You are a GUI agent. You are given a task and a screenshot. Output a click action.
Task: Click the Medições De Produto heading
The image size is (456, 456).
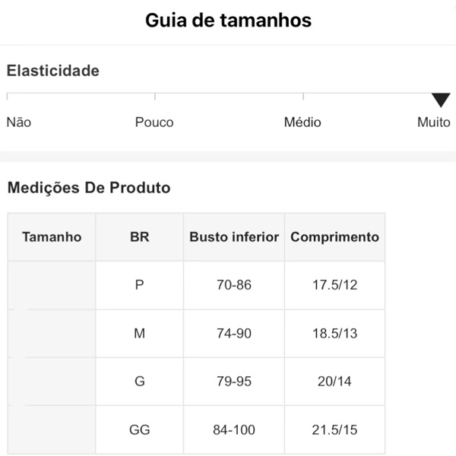pos(89,188)
